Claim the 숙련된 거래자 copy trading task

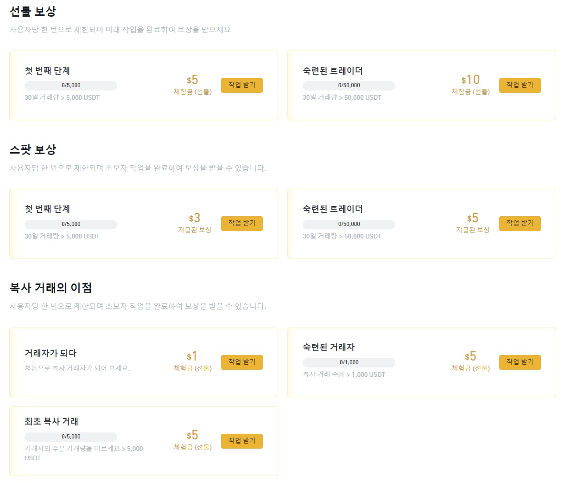[x=520, y=362]
